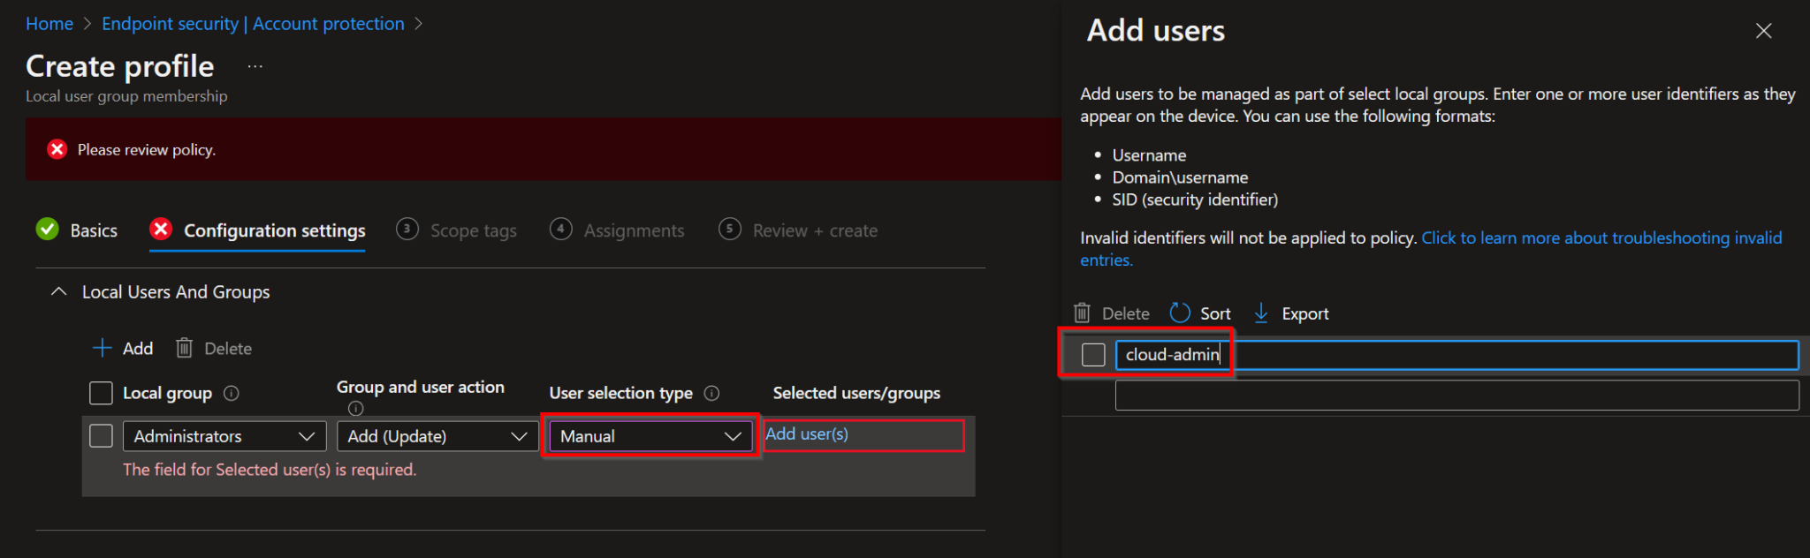The image size is (1810, 558).
Task: Click the Export download arrow icon
Action: (x=1261, y=313)
